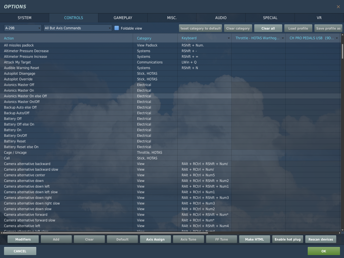
Task: Click the vertical scrollbar up arrow
Action: (x=342, y=35)
